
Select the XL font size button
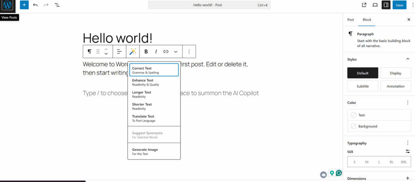[x=391, y=162]
